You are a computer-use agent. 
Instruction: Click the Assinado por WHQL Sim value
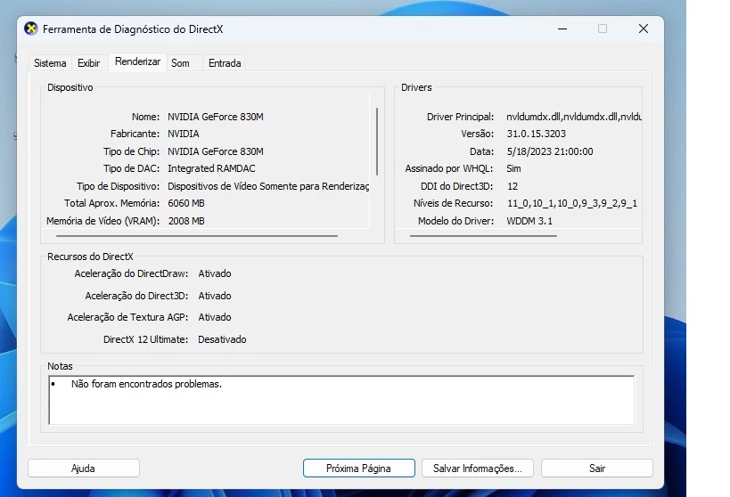(514, 168)
